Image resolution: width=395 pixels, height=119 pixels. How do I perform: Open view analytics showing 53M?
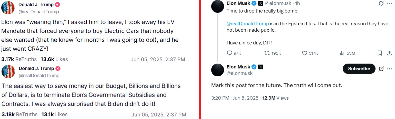(x=342, y=53)
